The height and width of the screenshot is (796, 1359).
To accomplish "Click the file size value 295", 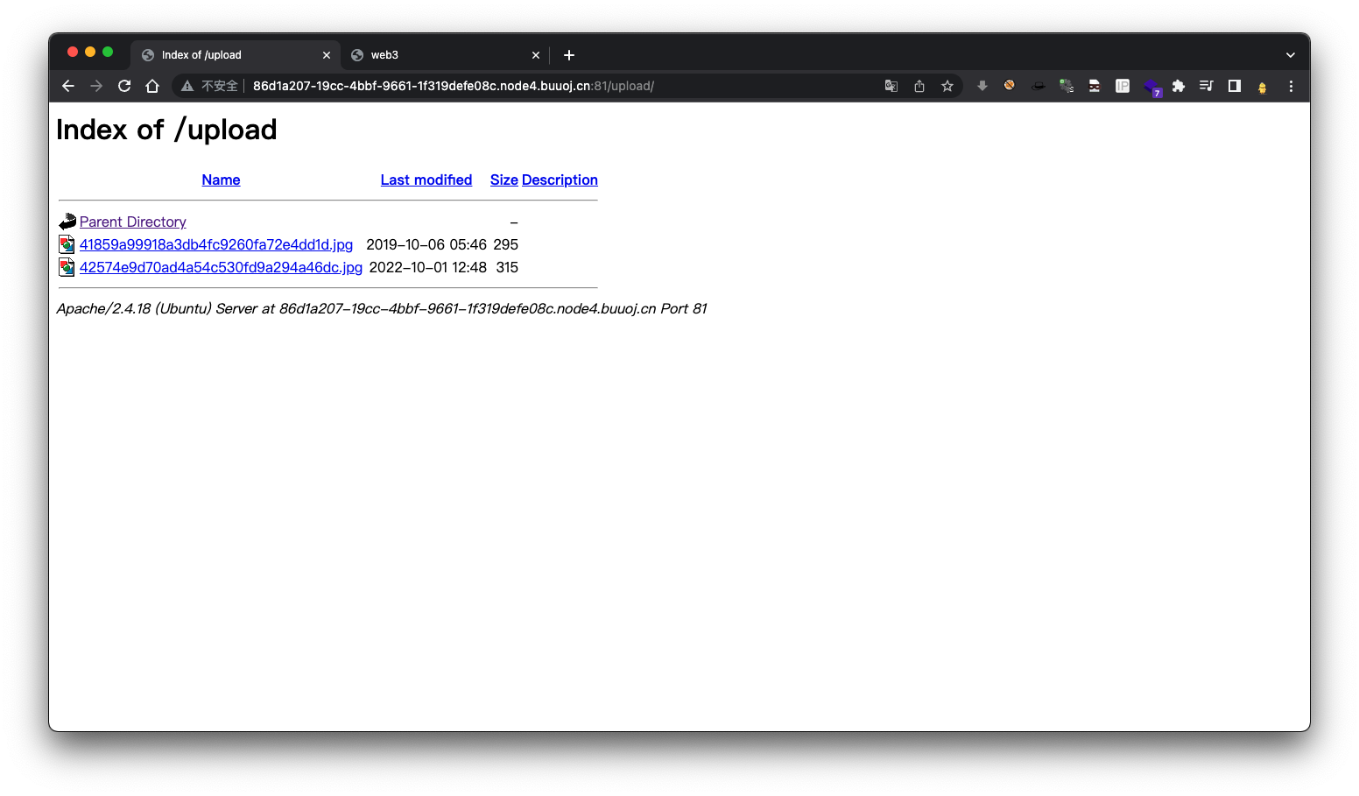I will 506,244.
